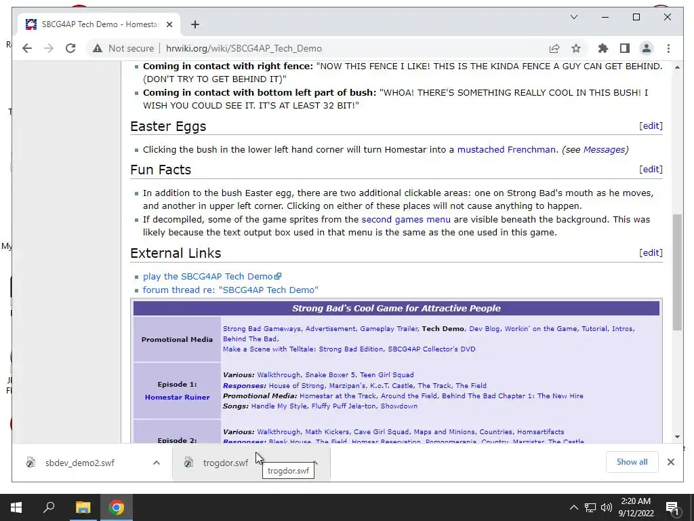Click the address bar URL

(x=243, y=48)
